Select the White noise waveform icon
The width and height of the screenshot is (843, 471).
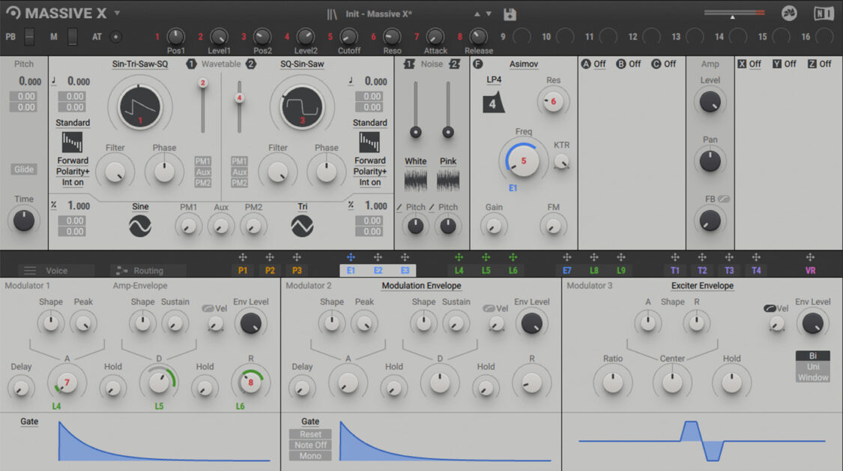pos(417,178)
